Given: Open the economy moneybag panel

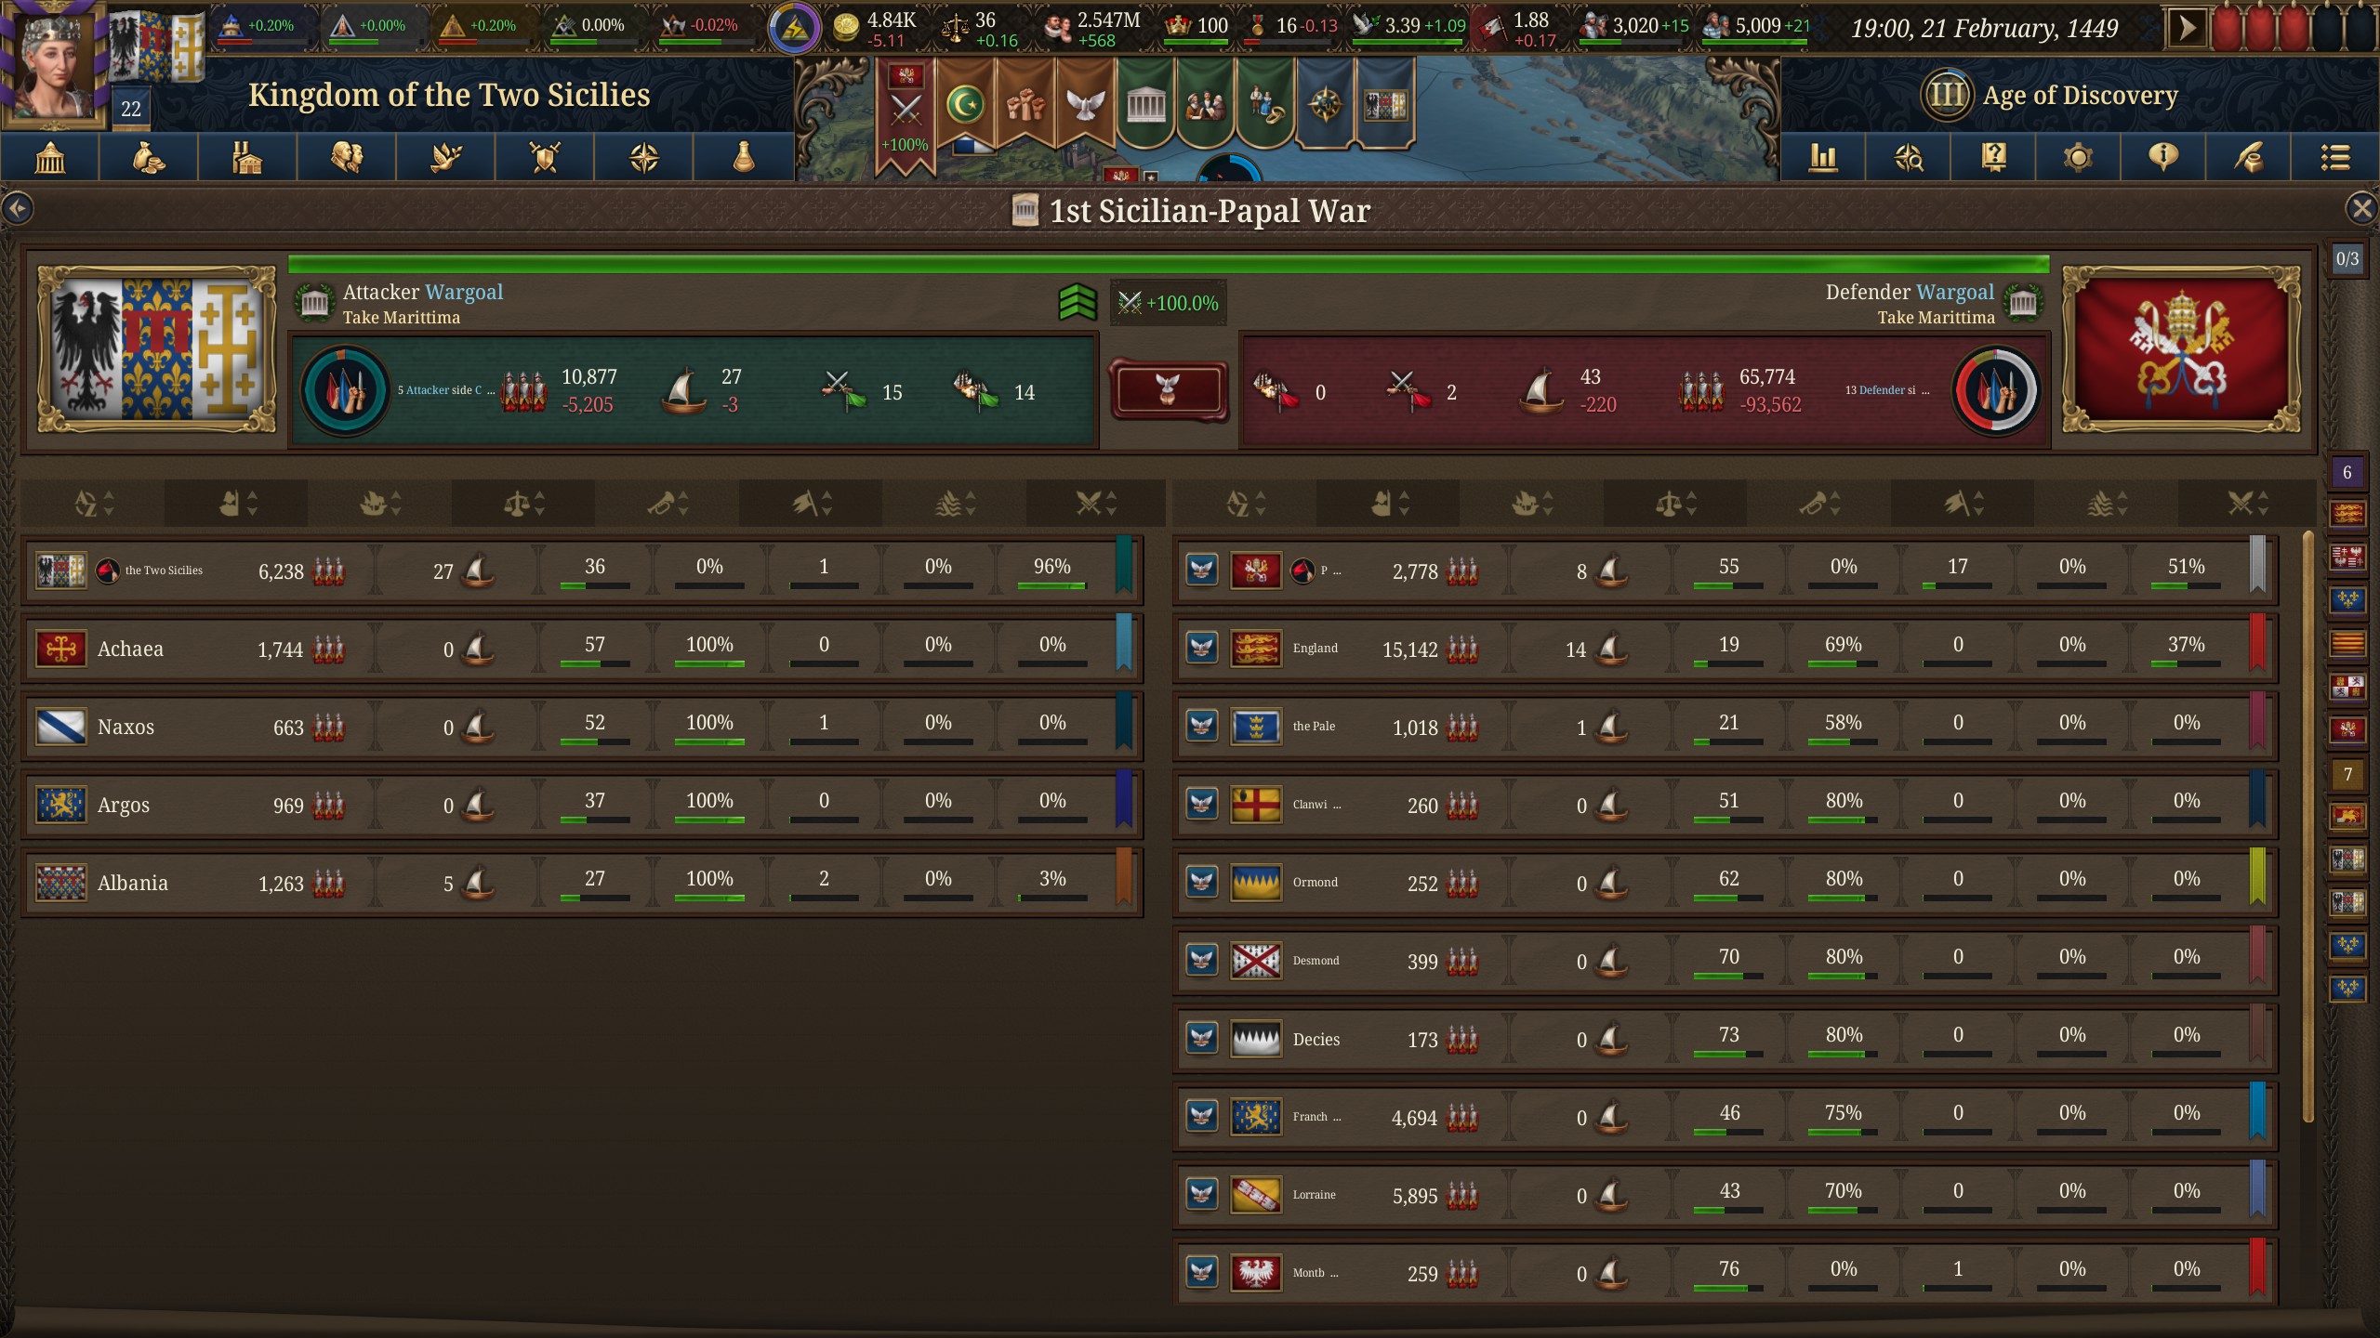Looking at the screenshot, I should tap(149, 157).
